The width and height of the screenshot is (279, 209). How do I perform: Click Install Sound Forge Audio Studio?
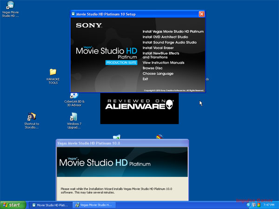pos(169,42)
